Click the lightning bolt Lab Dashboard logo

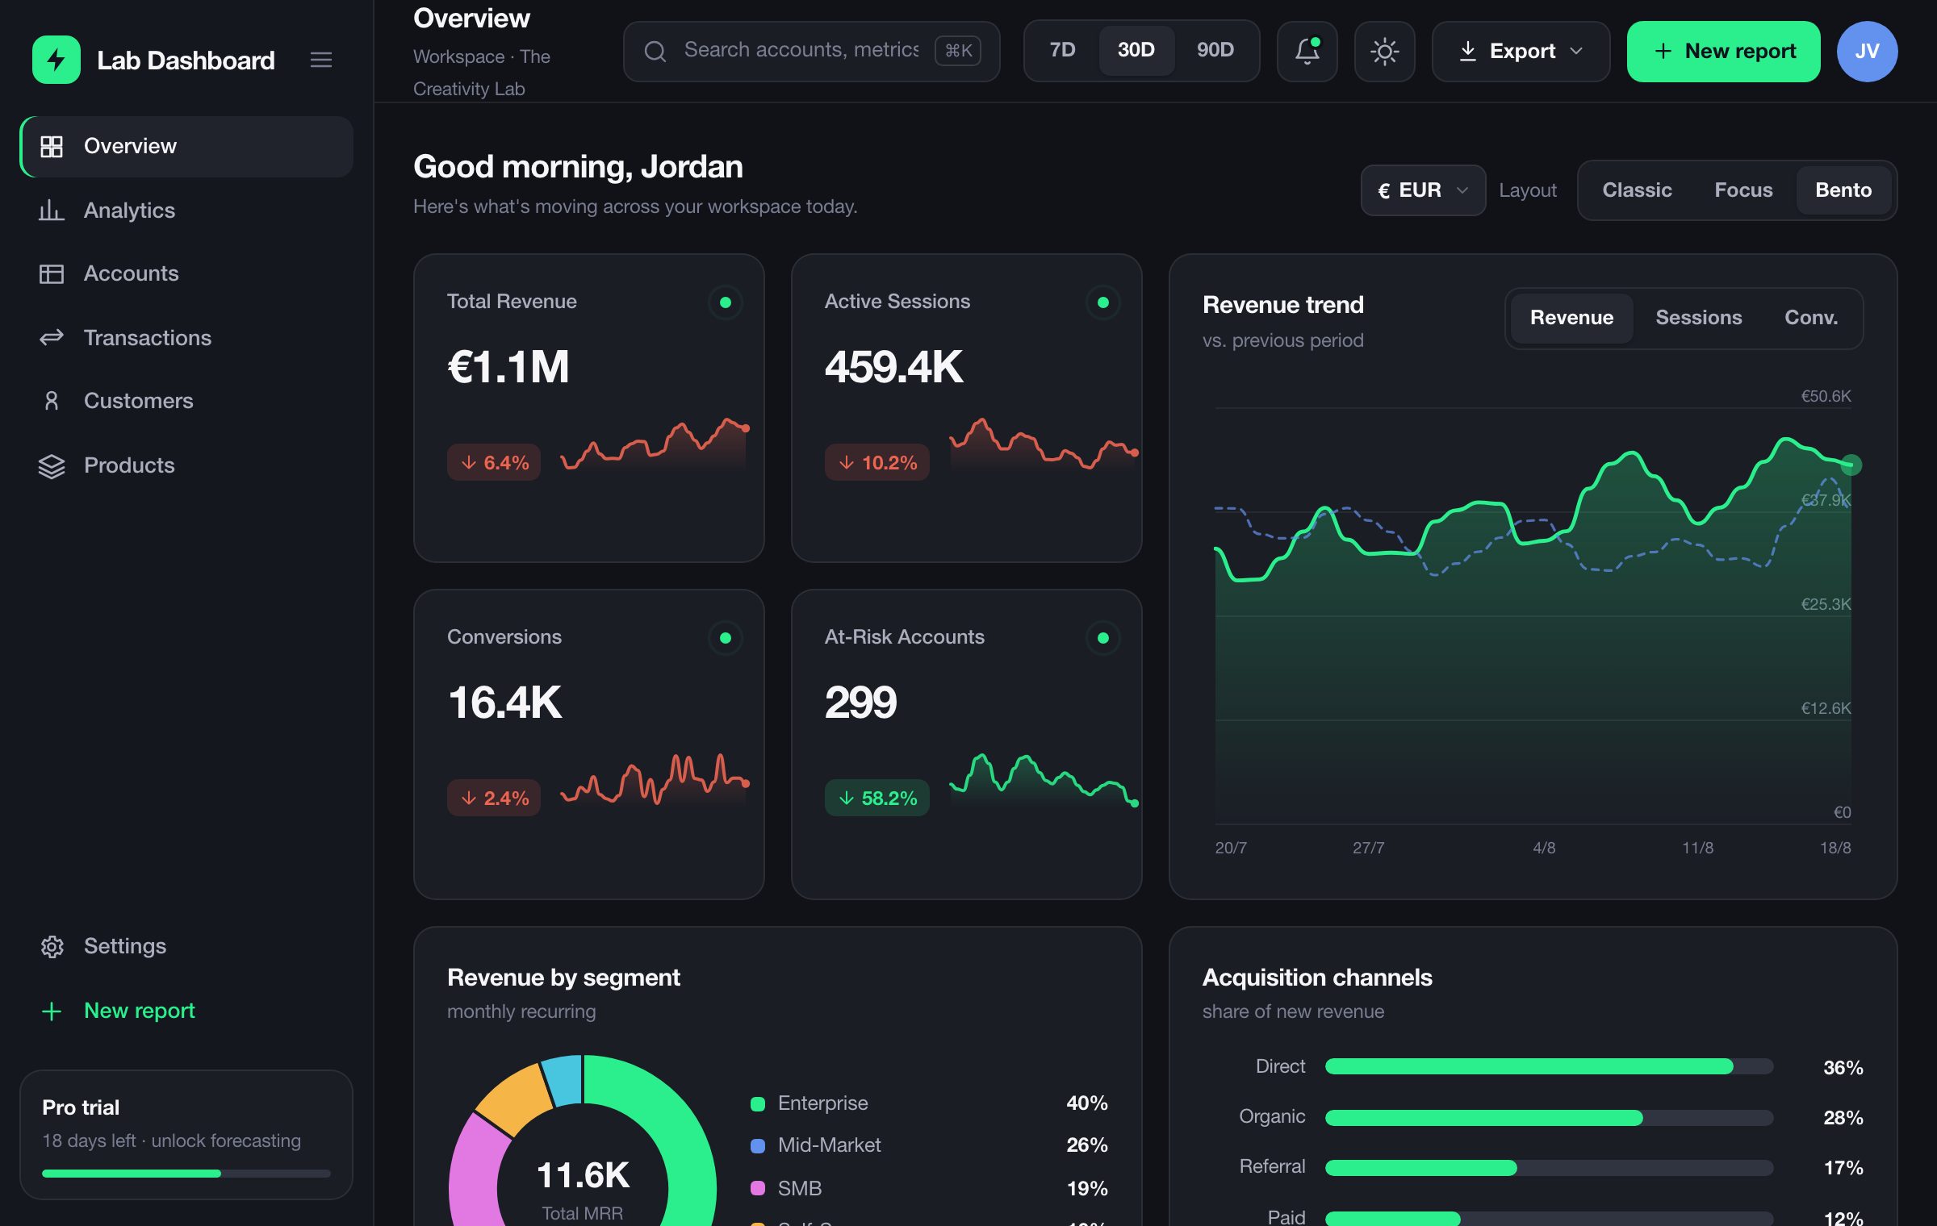click(x=56, y=60)
